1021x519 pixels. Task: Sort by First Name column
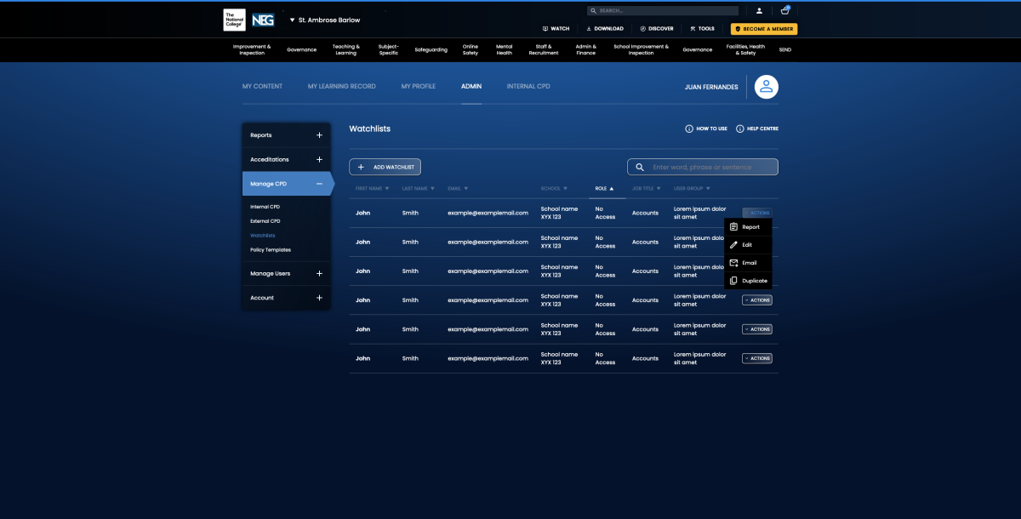coord(371,188)
